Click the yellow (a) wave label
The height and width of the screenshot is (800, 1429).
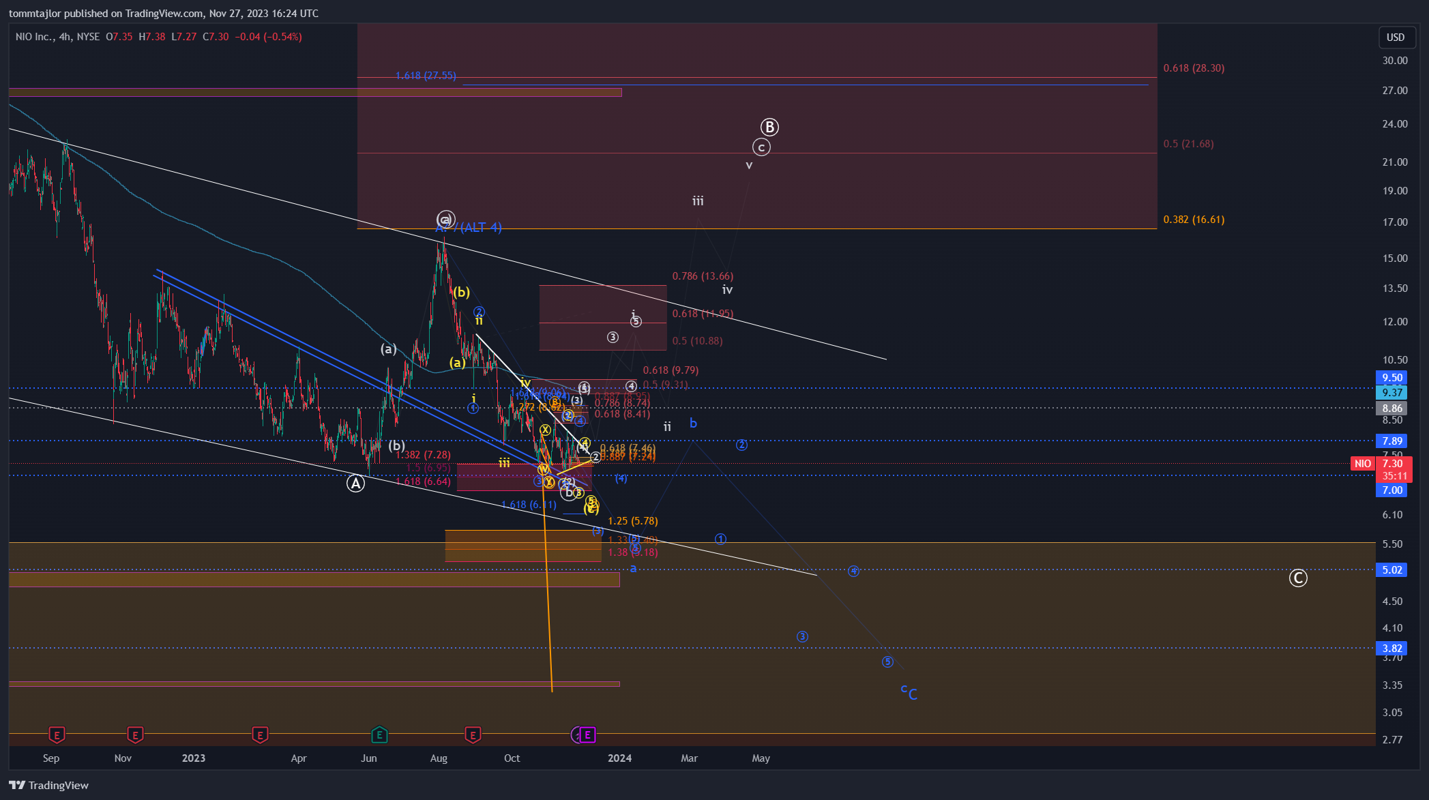tap(457, 362)
